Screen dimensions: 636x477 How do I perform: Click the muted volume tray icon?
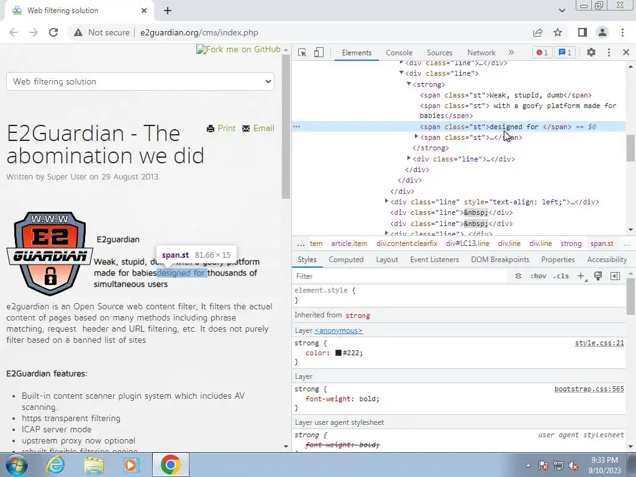[573, 465]
